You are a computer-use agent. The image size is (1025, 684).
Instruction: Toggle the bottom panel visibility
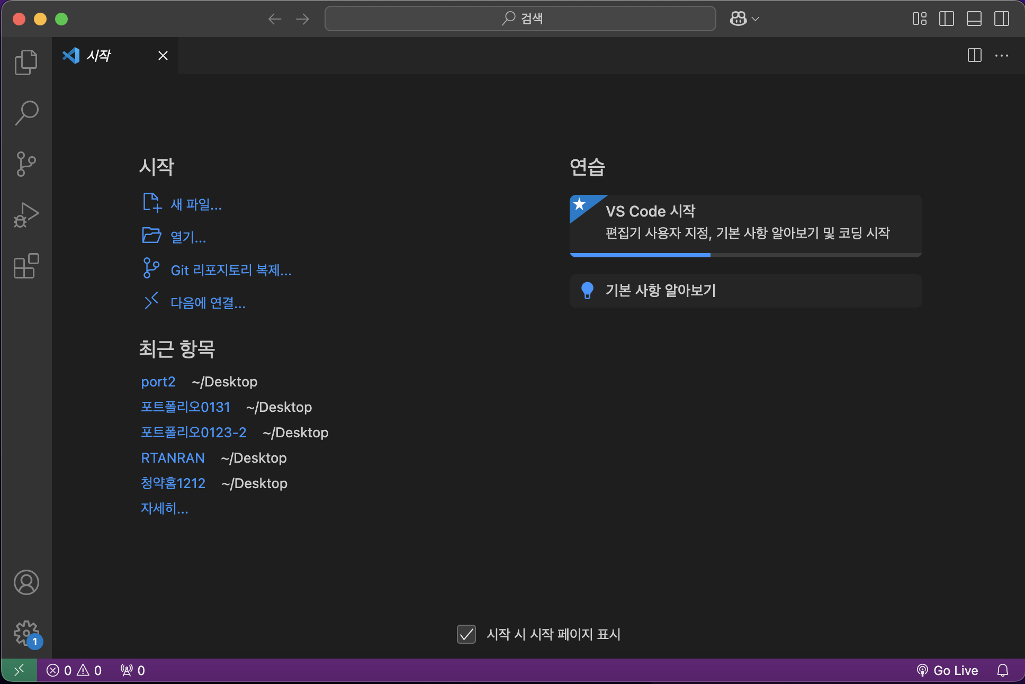[x=974, y=19]
